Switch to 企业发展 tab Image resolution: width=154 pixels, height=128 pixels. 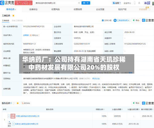point(100,10)
